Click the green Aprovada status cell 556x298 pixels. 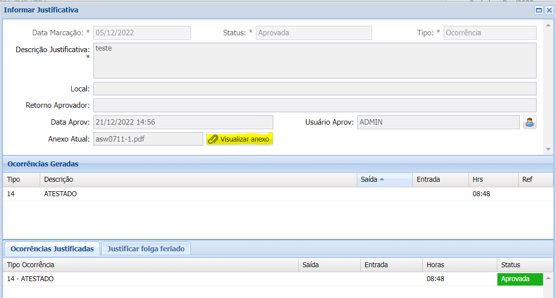coord(520,279)
